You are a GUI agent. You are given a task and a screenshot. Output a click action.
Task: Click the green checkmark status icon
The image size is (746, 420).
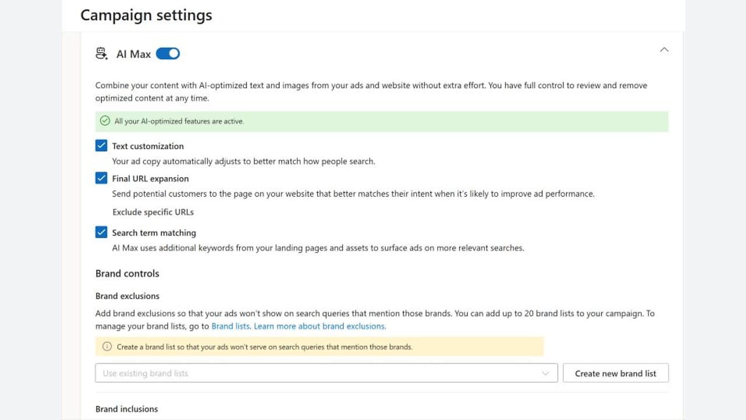(x=105, y=121)
